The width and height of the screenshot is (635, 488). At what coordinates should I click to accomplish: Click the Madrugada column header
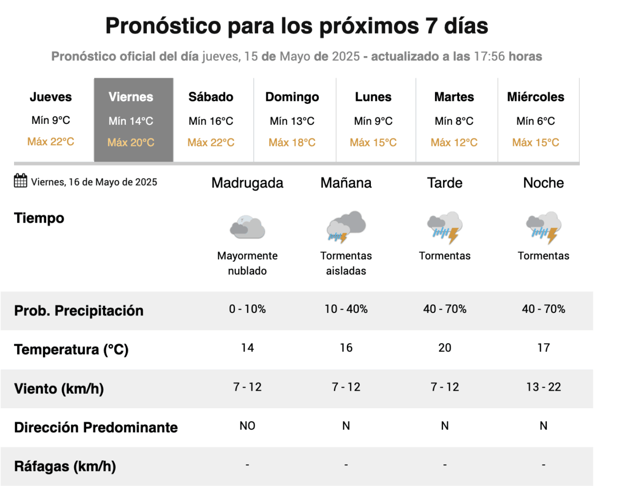[247, 183]
